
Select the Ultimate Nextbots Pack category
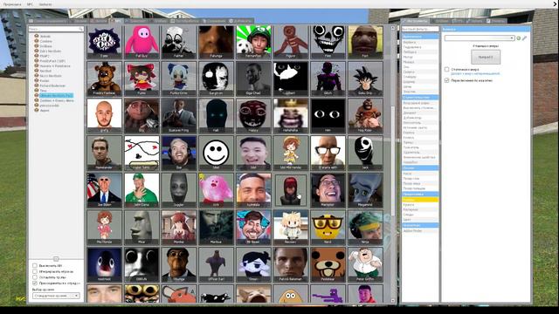pos(56,95)
